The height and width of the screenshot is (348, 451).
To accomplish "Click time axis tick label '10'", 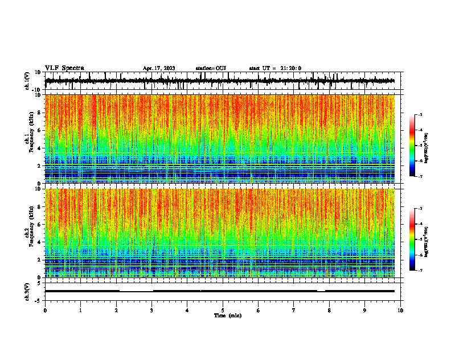I will click(x=400, y=310).
